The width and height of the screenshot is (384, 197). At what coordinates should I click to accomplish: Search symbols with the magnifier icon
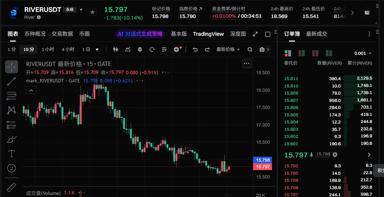[x=250, y=49]
